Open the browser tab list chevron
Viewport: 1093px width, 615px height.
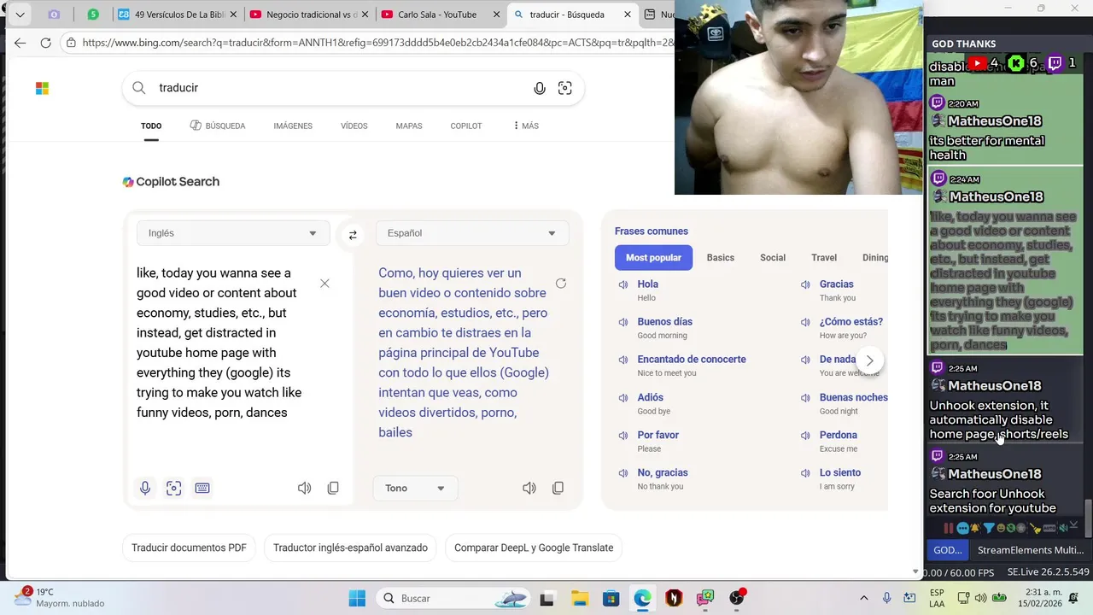[x=20, y=15]
